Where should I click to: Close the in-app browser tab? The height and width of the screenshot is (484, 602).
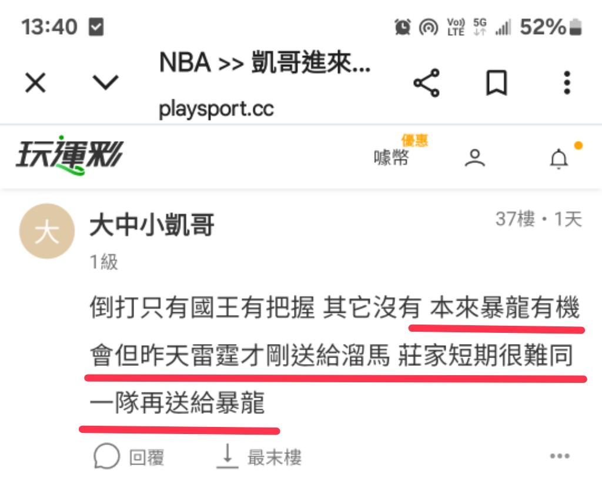point(35,82)
